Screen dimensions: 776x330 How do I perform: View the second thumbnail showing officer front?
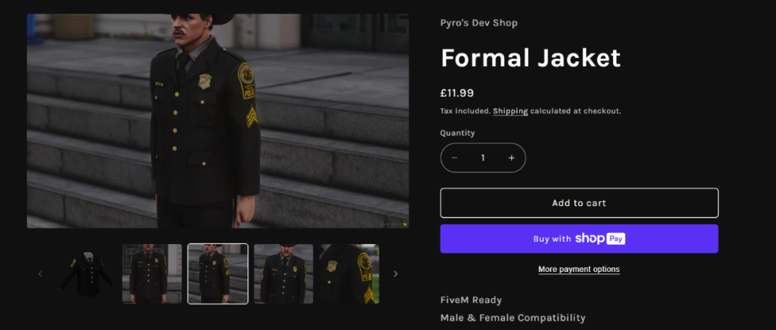coord(152,273)
